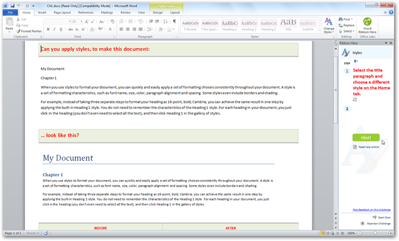This screenshot has width=399, height=241.
Task: Click the blue Help question mark
Action: click(x=391, y=12)
